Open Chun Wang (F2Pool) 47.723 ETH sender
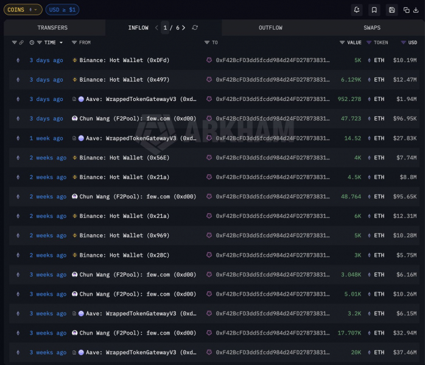The height and width of the screenshot is (365, 425). (x=138, y=119)
